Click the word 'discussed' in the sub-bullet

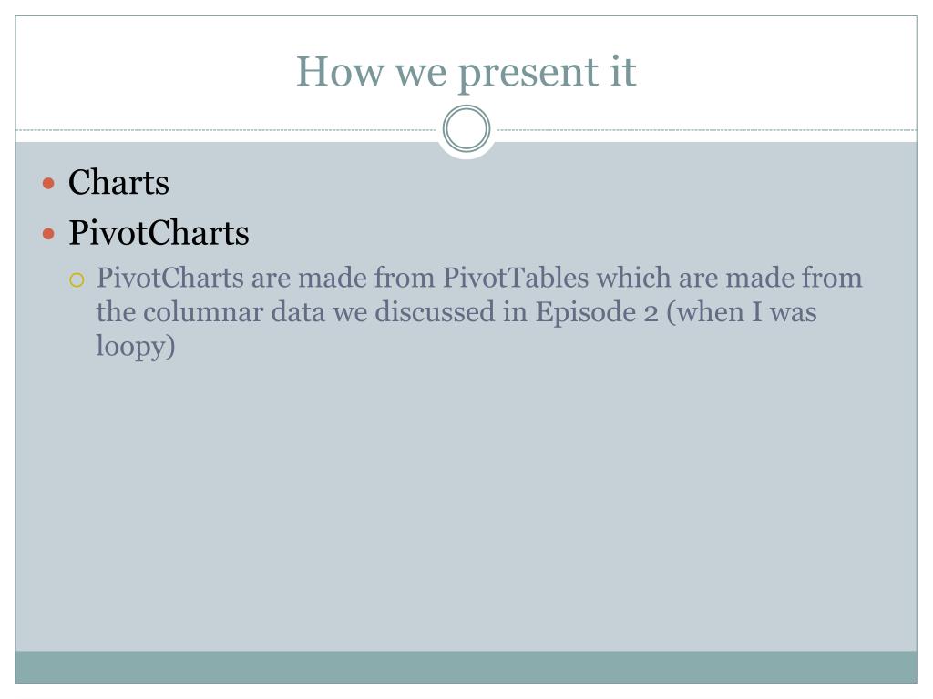coord(435,312)
